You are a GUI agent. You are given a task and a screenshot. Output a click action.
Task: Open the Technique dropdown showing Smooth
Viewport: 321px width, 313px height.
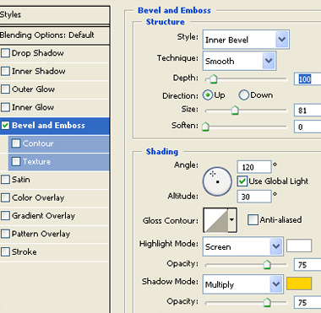point(239,61)
